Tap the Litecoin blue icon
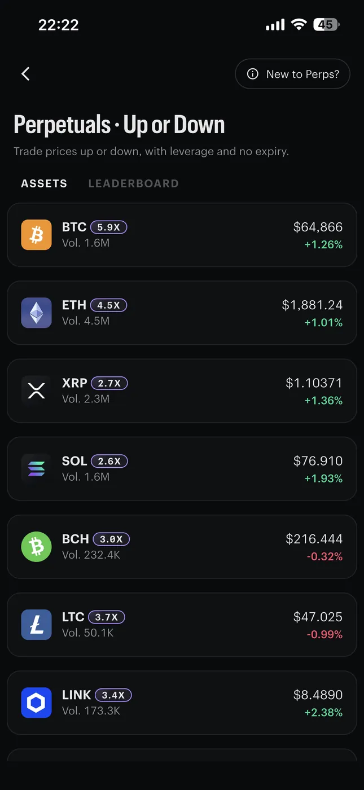 pos(36,624)
